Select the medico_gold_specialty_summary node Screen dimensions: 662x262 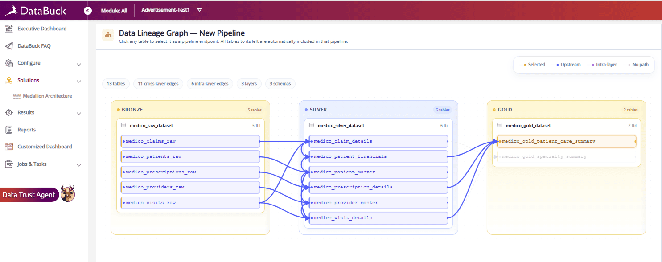point(567,156)
